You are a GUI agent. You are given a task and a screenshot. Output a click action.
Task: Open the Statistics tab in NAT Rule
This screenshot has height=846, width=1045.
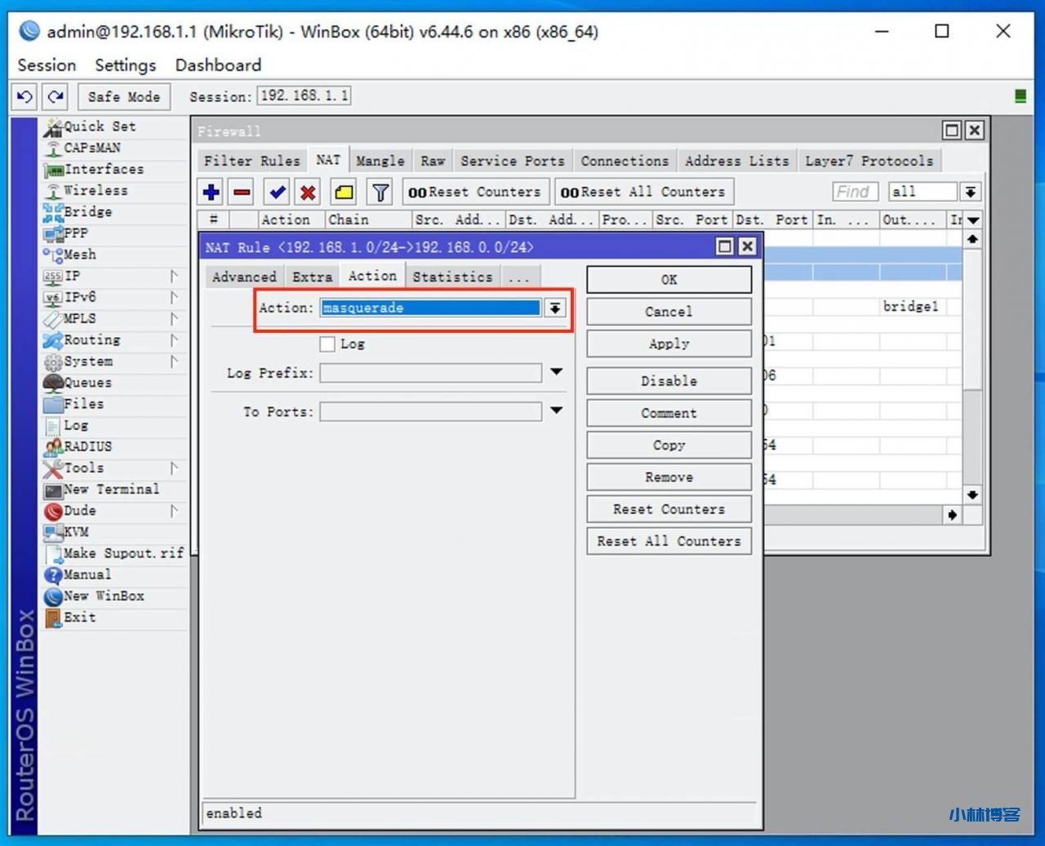(452, 277)
